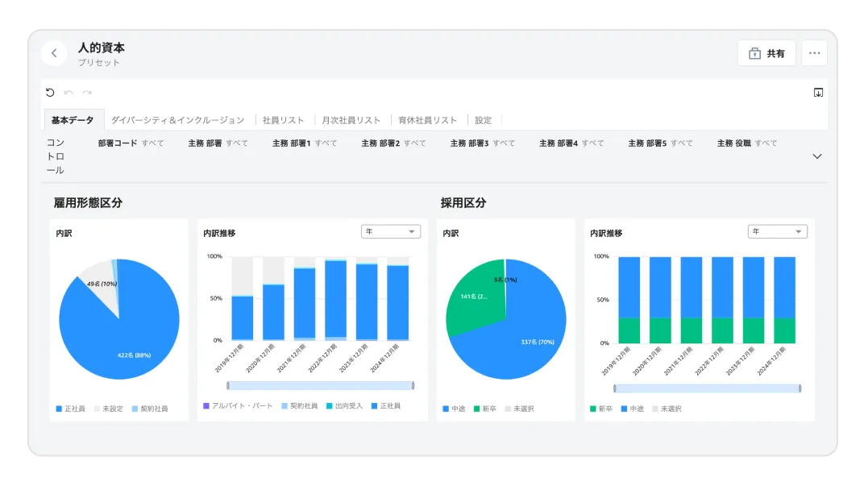Switch to the ダイバーシティ＆インクルージョン tab
The width and height of the screenshot is (864, 486).
(179, 118)
